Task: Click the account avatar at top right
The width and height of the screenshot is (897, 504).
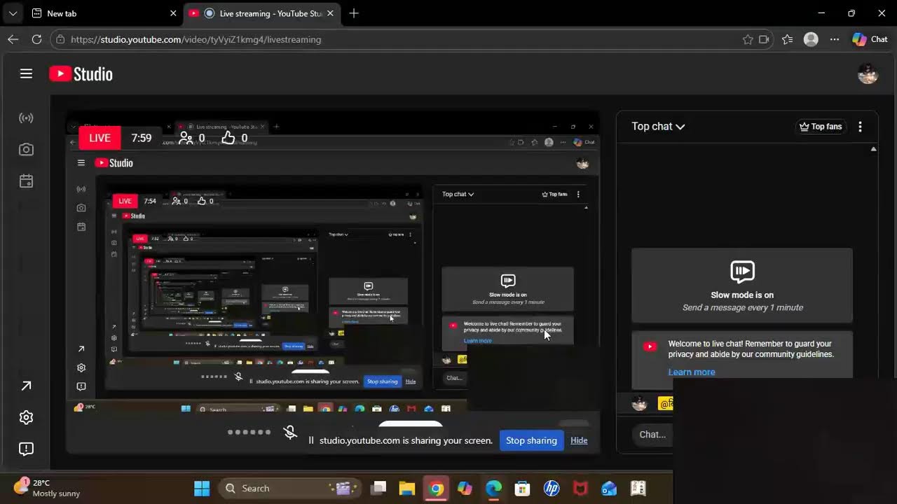Action: coord(868,73)
